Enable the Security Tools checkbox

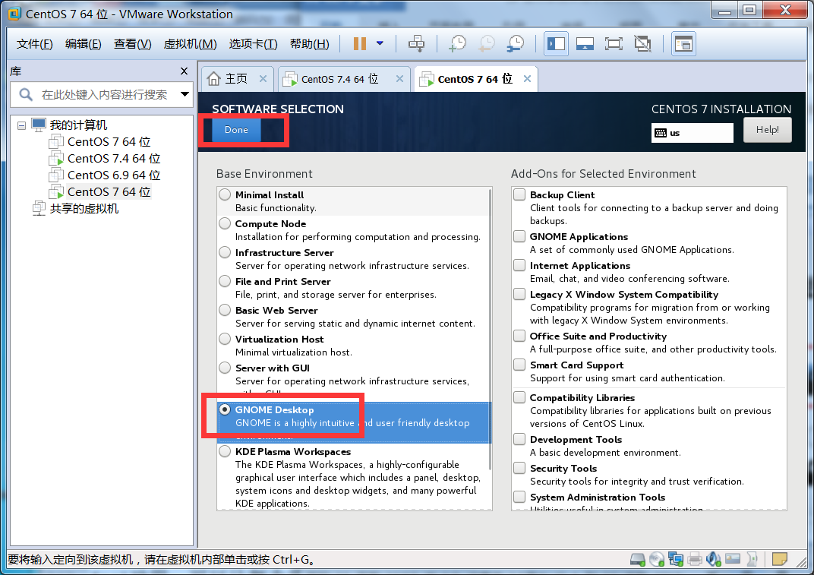tap(519, 468)
